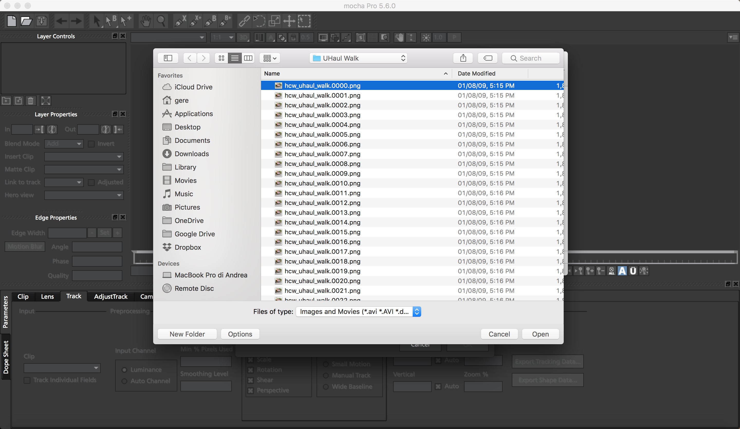This screenshot has height=429, width=740.
Task: Switch file dialog to icon view
Action: 221,58
